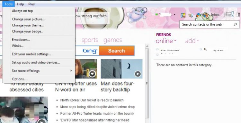The width and height of the screenshot is (241, 123).
Task: Click the blue exclamation toolbar icon
Action: 183,15
